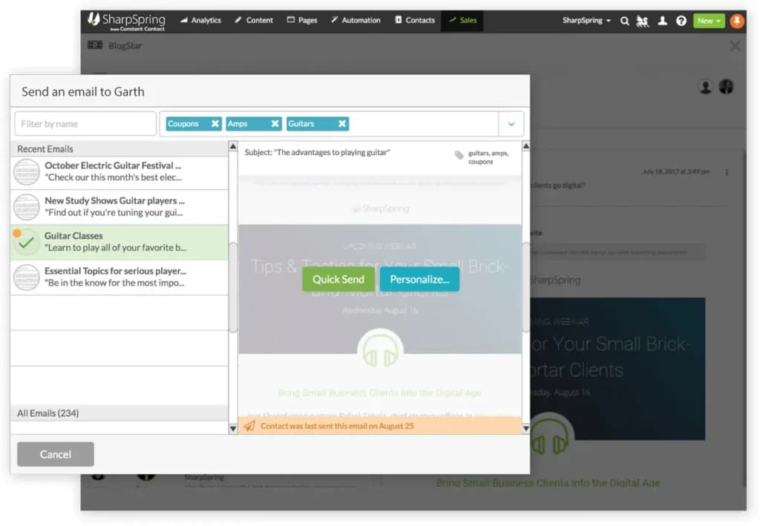Image resolution: width=760 pixels, height=526 pixels.
Task: Close the BlogStar panel with X
Action: coord(735,46)
